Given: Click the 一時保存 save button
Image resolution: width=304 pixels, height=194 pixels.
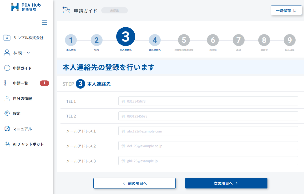Looking at the screenshot, I should pyautogui.click(x=286, y=10).
